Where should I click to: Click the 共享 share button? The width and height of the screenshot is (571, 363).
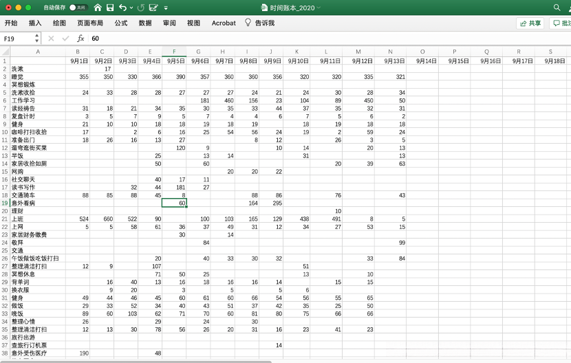pyautogui.click(x=530, y=23)
